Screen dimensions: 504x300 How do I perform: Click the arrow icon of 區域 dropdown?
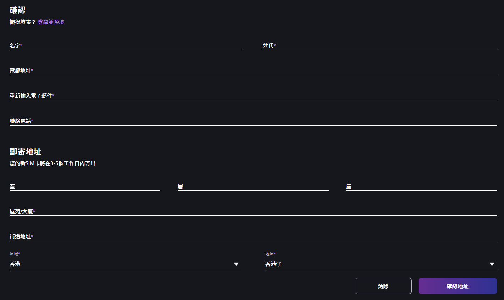pos(236,264)
